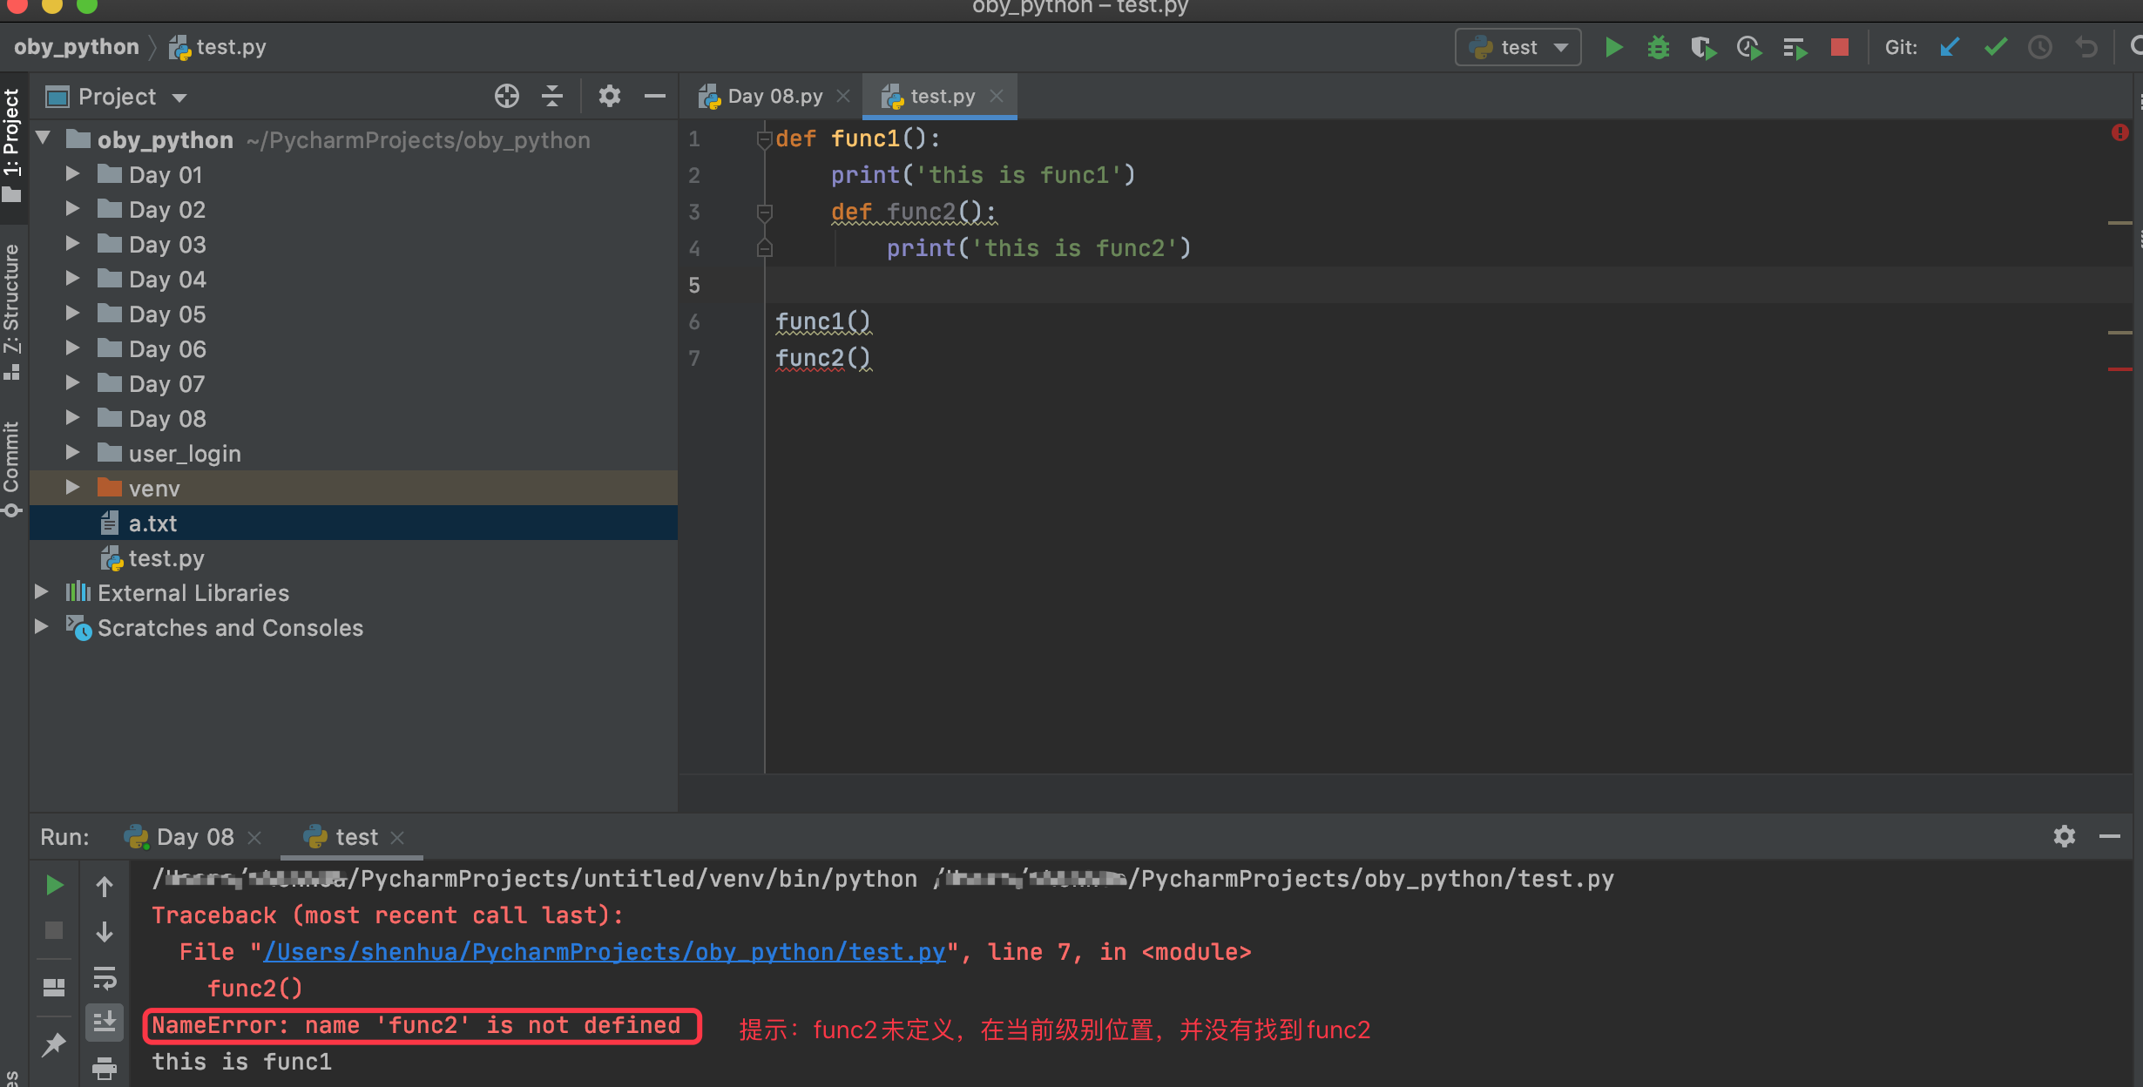Run test with coverage icon

click(x=1702, y=47)
